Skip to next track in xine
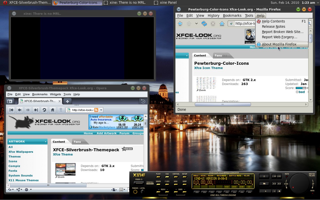Viewport: 320px width, 200px height. 279,176
